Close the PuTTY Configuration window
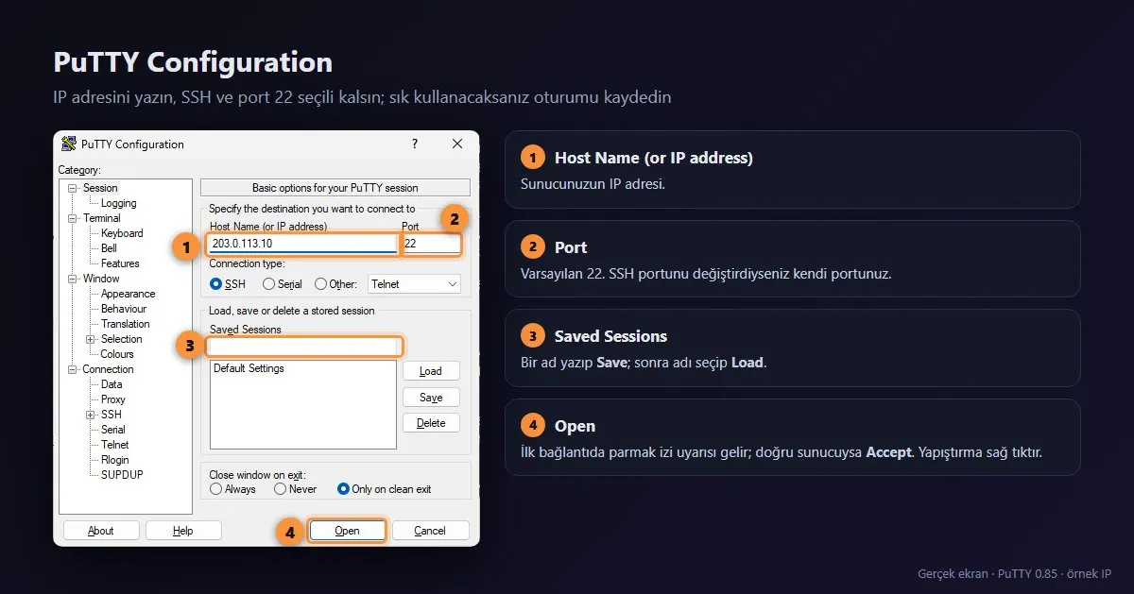 (457, 144)
